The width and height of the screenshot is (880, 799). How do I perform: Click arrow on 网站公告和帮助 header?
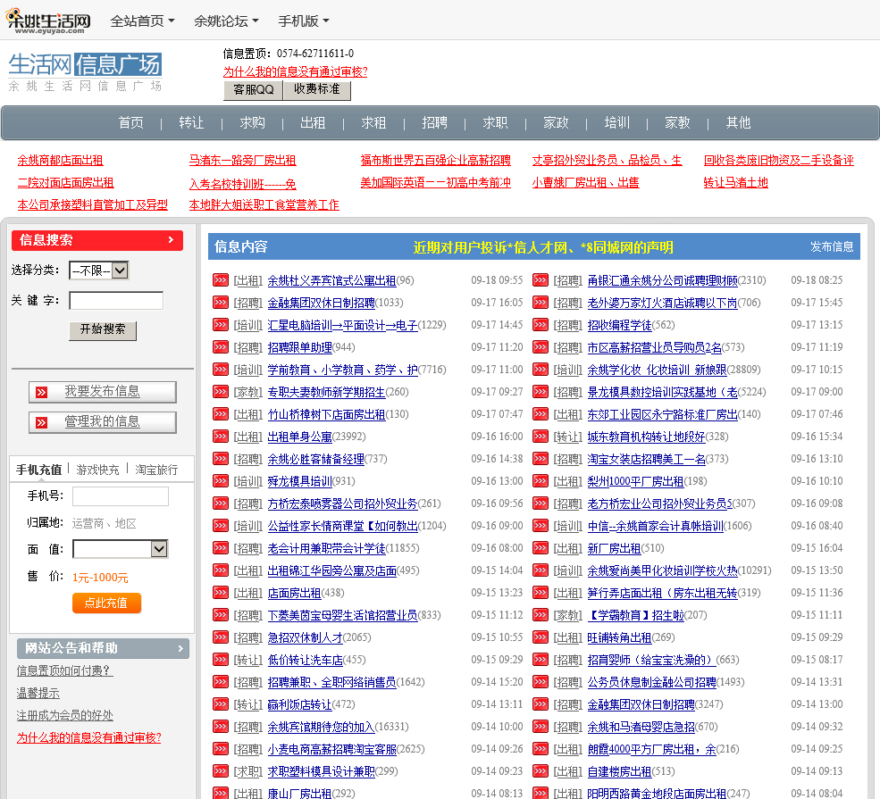pyautogui.click(x=180, y=648)
